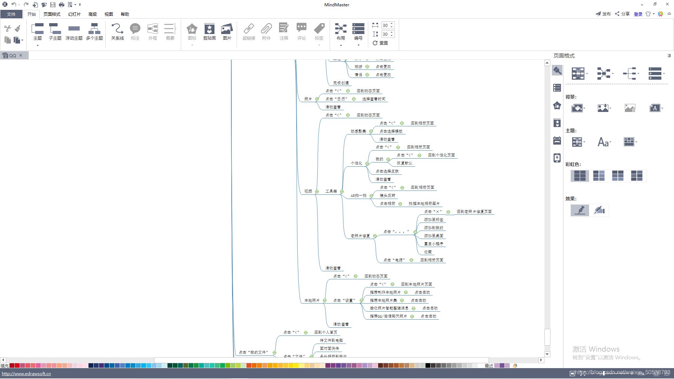
Task: Click the 图片 insert picture icon
Action: (x=227, y=32)
